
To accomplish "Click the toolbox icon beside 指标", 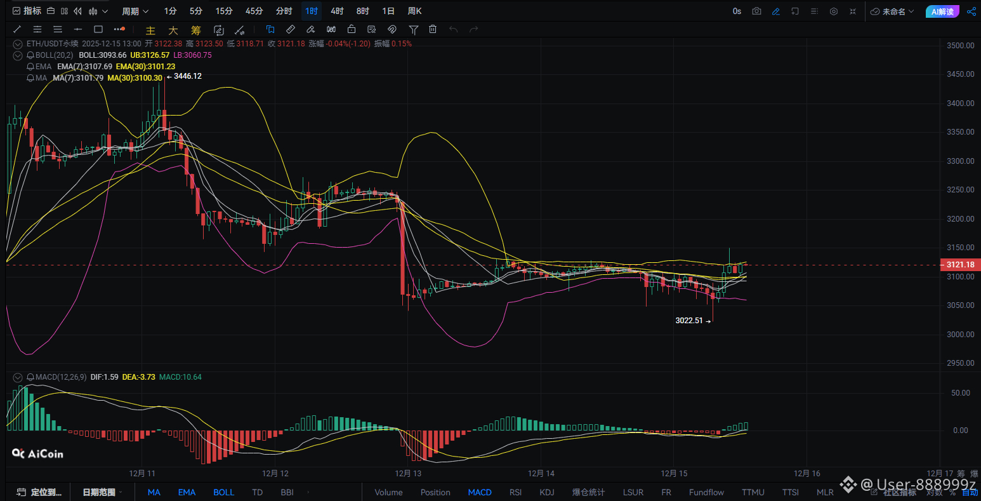I will (x=51, y=11).
